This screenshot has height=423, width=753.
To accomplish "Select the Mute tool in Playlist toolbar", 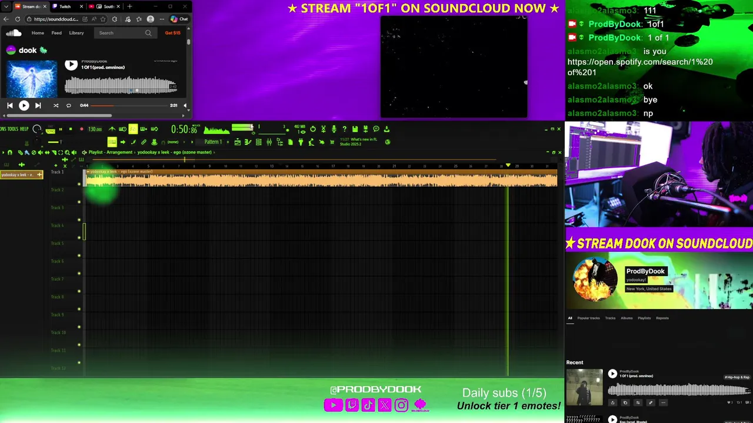I will (40, 152).
